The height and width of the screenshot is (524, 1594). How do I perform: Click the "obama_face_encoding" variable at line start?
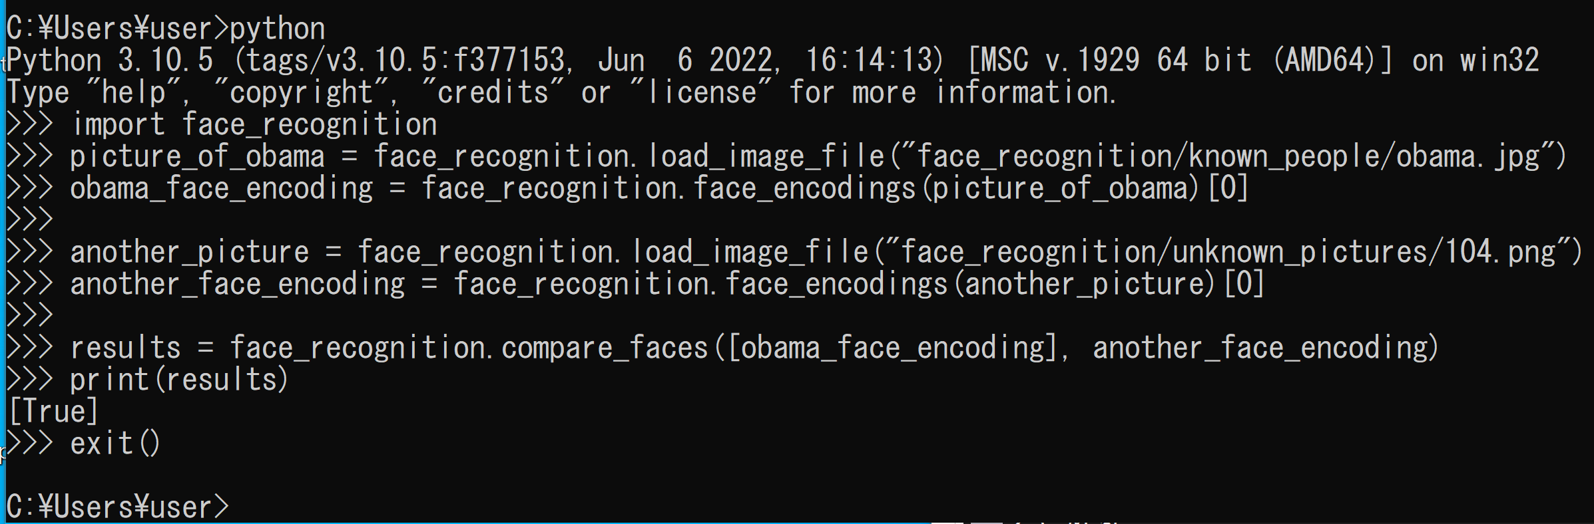point(221,188)
